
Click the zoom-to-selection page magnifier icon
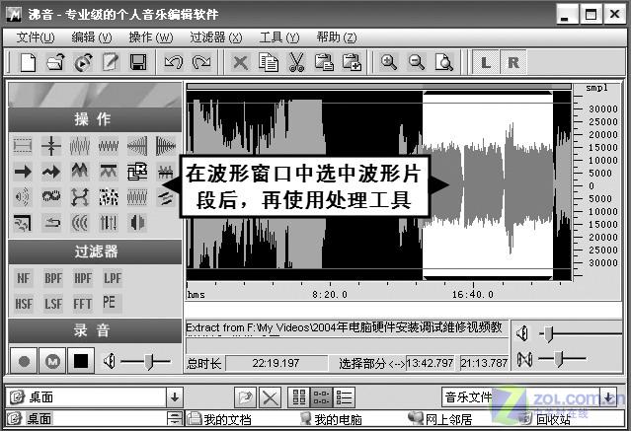[x=444, y=62]
